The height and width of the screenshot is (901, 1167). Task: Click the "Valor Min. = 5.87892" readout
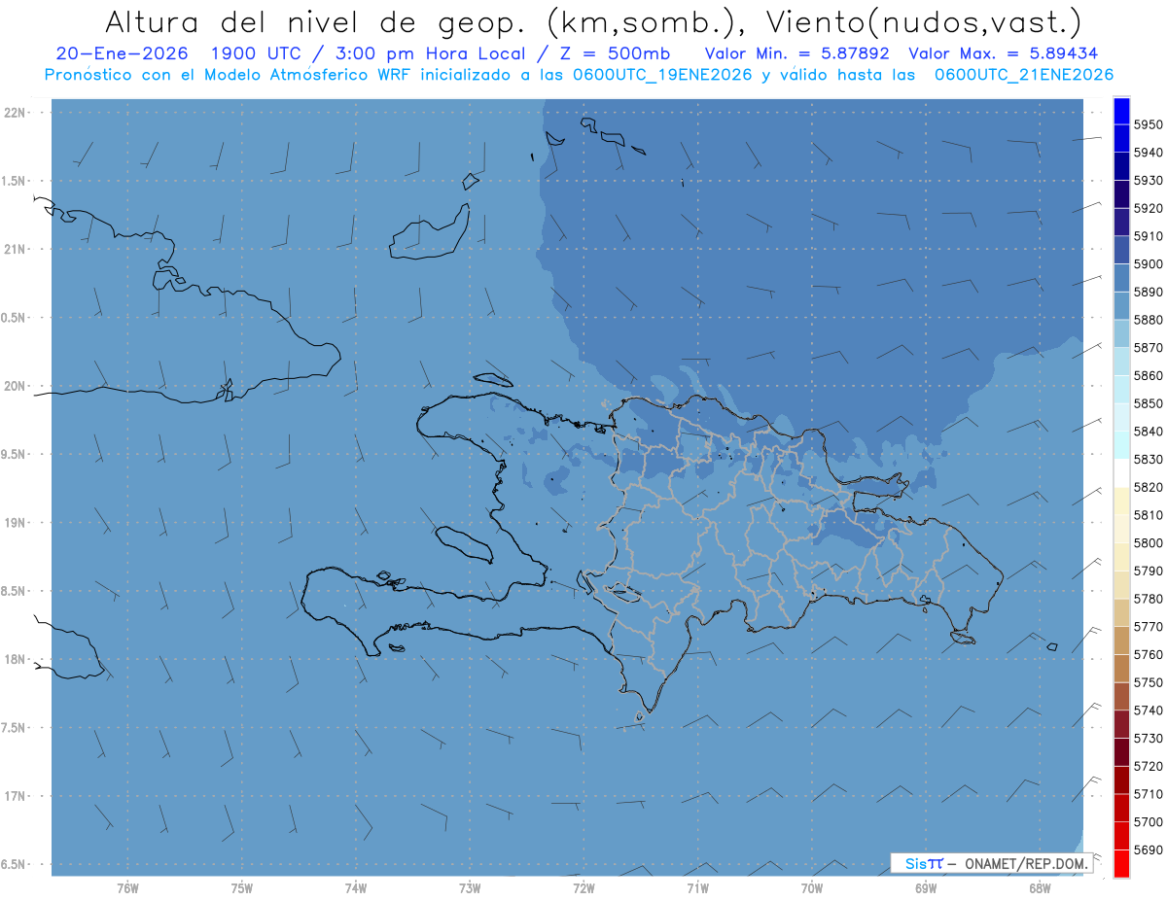797,53
